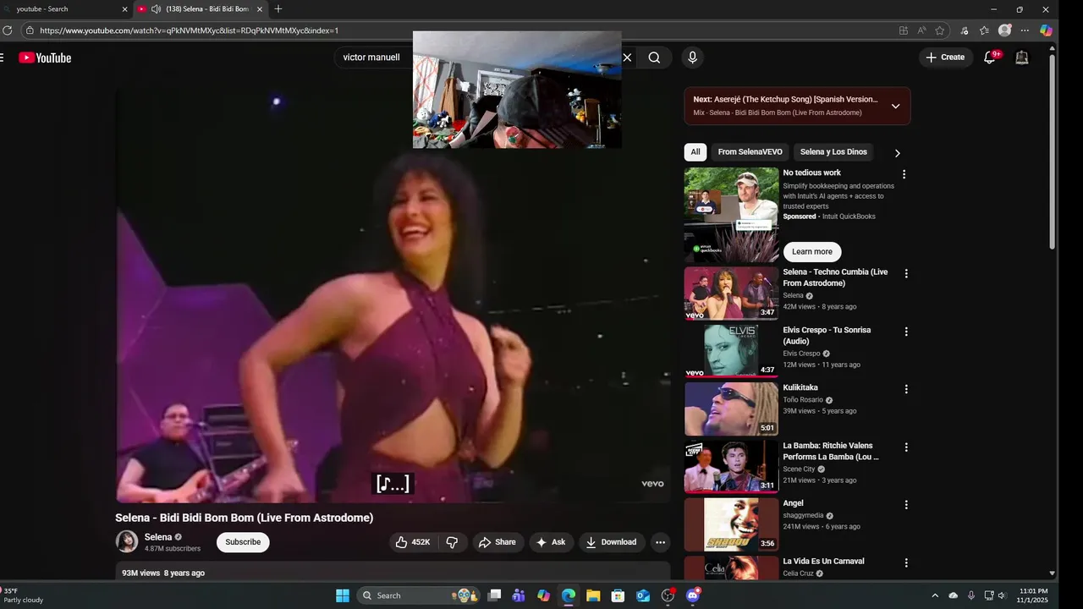
Task: Mute the Selena browser tab audio
Action: (156, 9)
